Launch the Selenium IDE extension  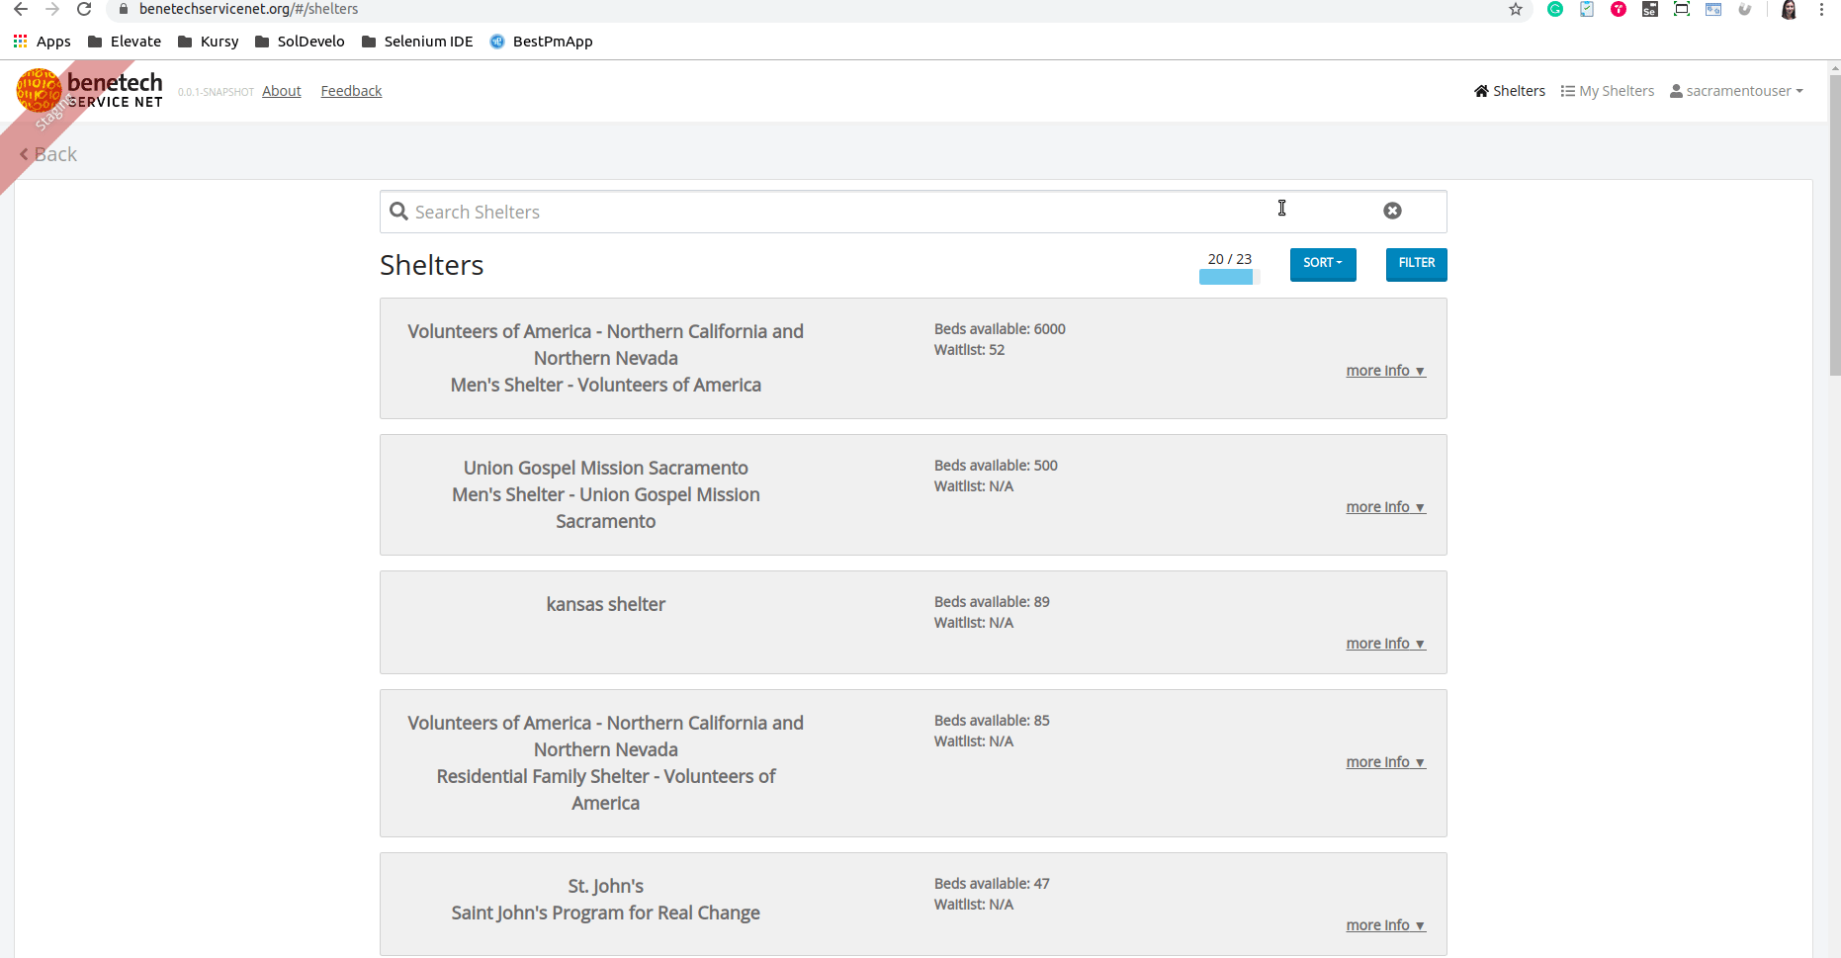1649,9
